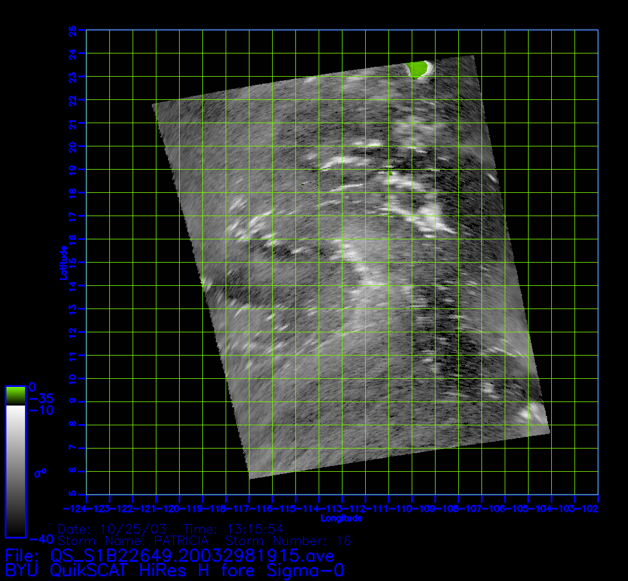
Task: Click the -35 color bar label
Action: 40,399
